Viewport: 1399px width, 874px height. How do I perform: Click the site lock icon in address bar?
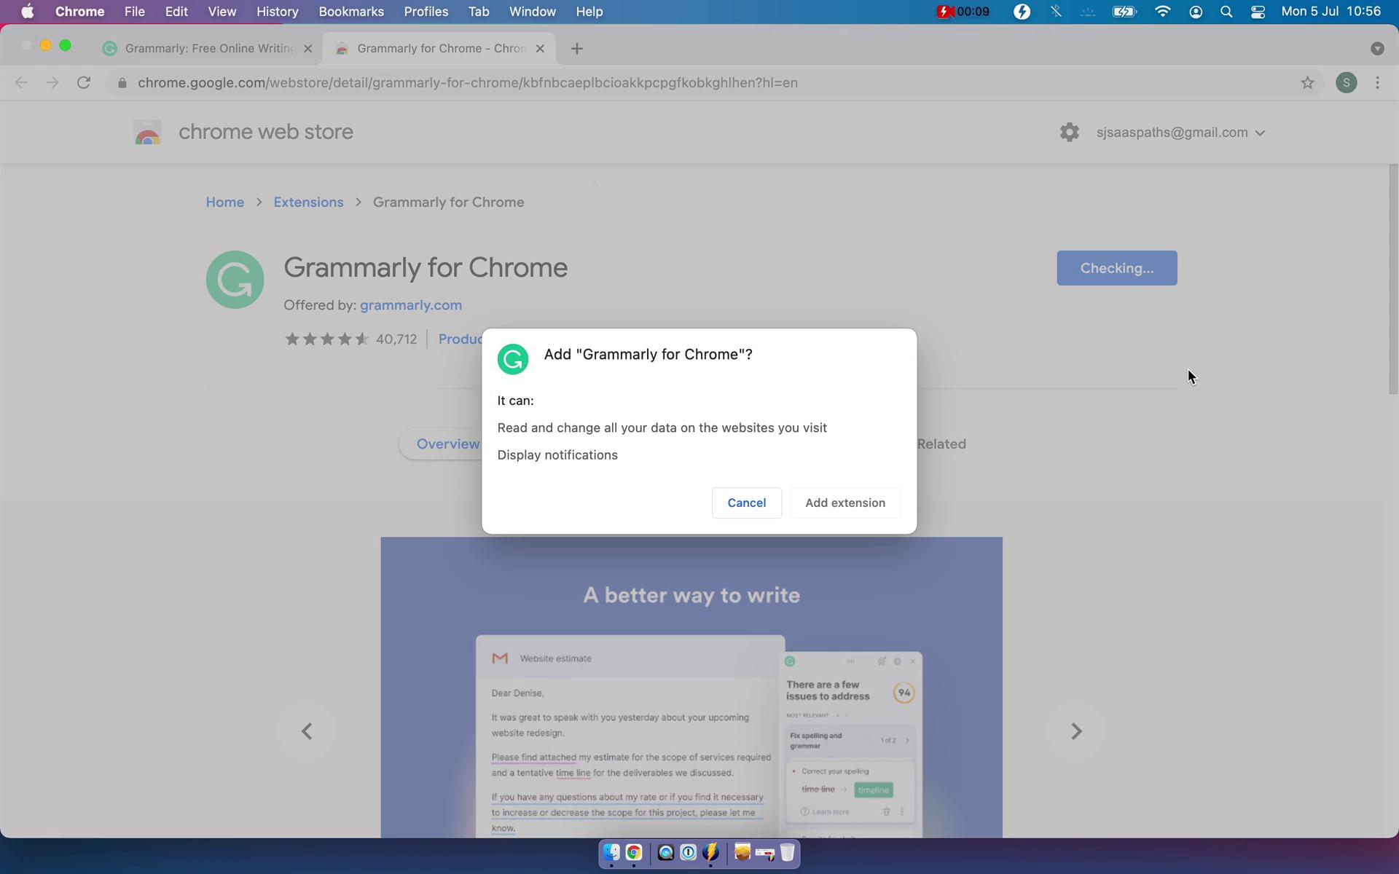coord(122,83)
